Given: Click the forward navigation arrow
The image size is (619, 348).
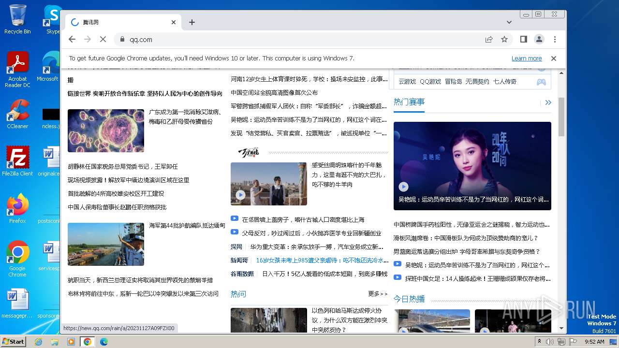Looking at the screenshot, I should click(88, 39).
